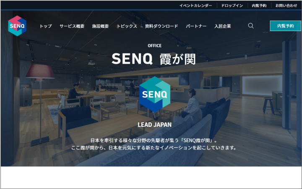The image size is (302, 189).
Task: Open トピックス menu item
Action: (x=127, y=26)
